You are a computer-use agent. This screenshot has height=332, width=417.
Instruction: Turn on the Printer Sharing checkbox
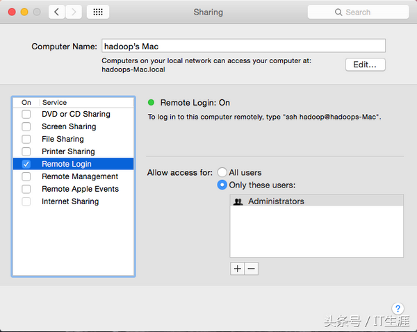(26, 151)
